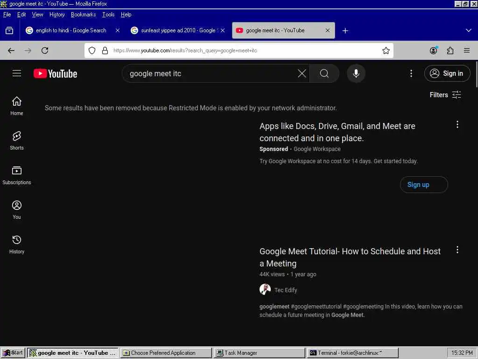The image size is (478, 359).
Task: Click the Restricted Mode notice text
Action: [x=191, y=108]
